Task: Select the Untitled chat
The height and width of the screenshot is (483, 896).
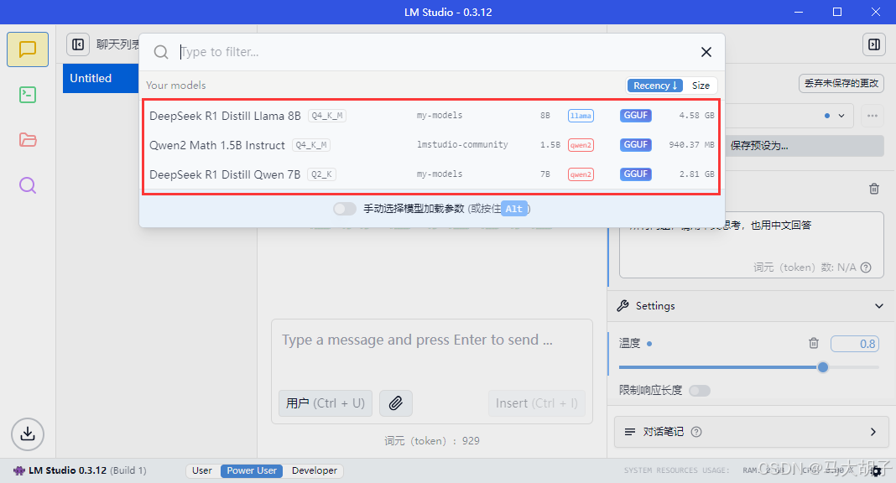Action: (x=101, y=78)
